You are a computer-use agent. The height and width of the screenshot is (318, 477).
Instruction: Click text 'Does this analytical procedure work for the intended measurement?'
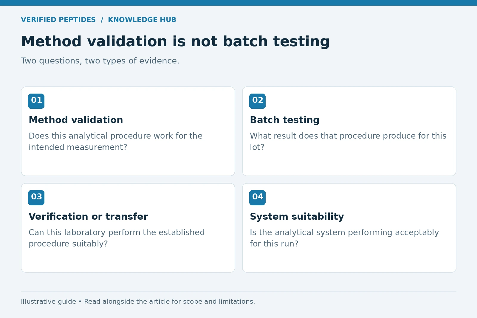pos(116,141)
